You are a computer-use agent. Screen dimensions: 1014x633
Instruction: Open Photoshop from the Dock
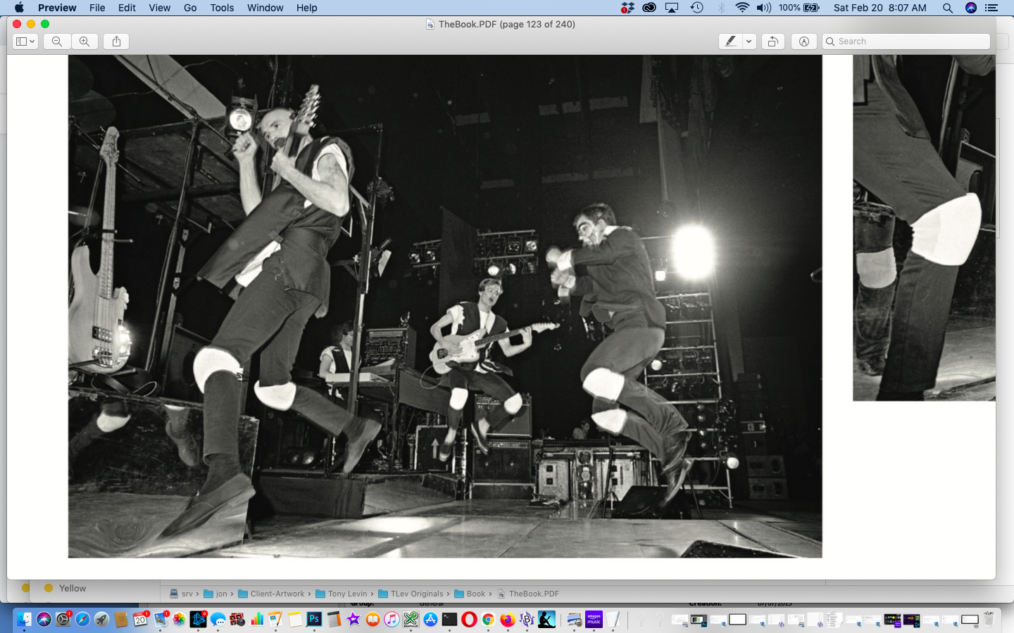[x=314, y=619]
